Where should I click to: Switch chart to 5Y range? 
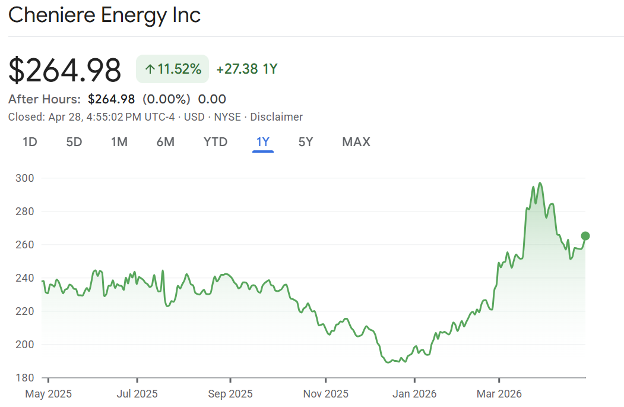(x=306, y=142)
